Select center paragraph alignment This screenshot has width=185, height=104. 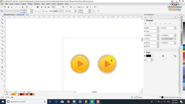click(155, 24)
